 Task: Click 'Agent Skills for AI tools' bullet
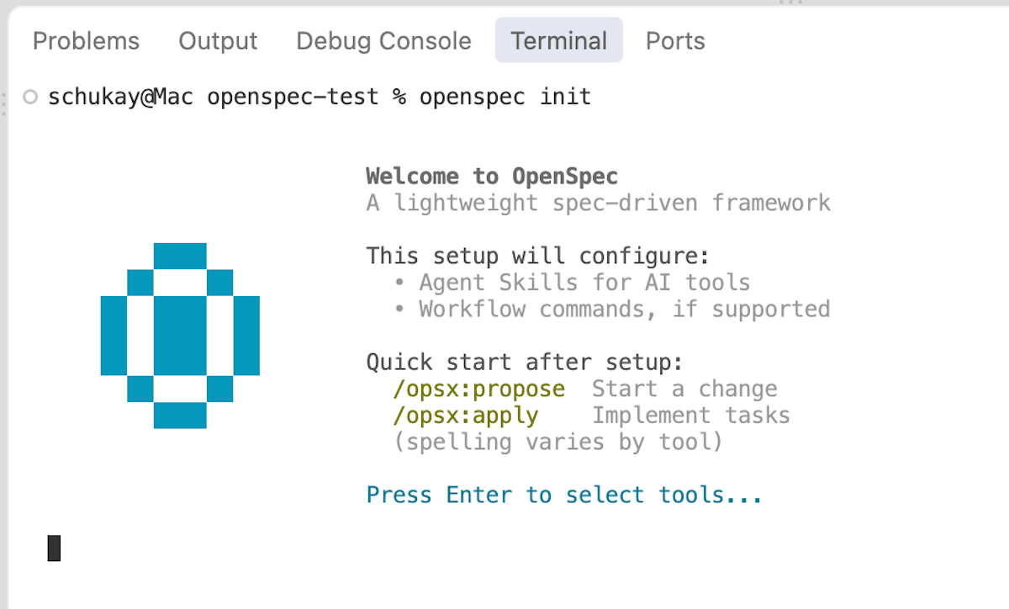pyautogui.click(x=584, y=283)
